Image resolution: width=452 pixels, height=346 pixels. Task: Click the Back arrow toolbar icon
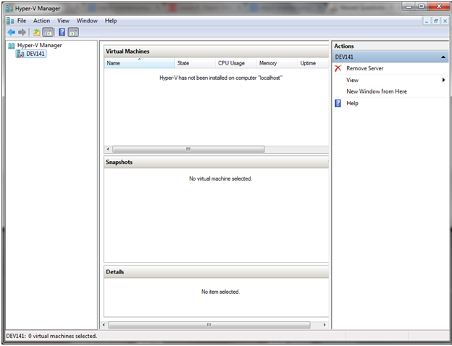click(12, 33)
